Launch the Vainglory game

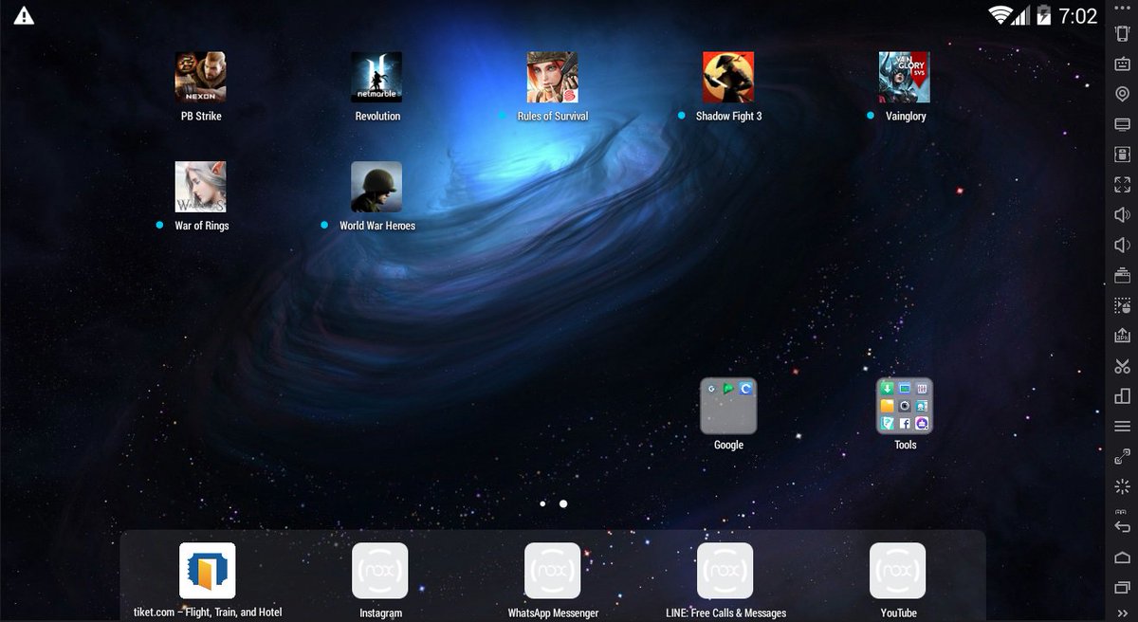click(x=904, y=77)
